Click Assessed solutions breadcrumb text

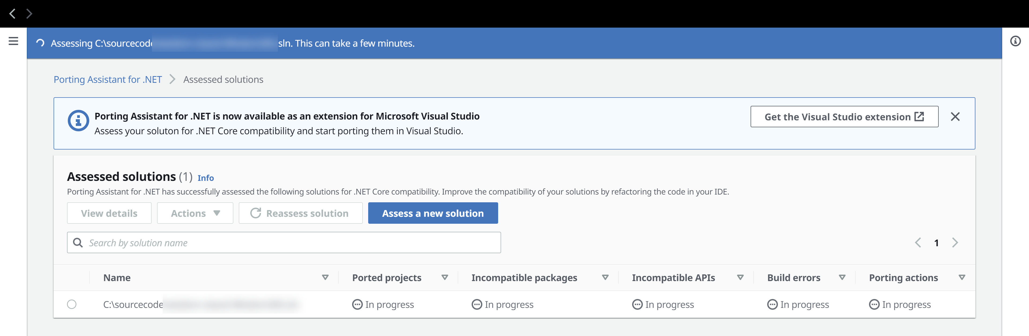tap(223, 80)
